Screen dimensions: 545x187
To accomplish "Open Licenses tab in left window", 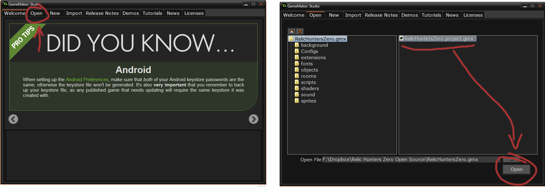I will coord(194,13).
